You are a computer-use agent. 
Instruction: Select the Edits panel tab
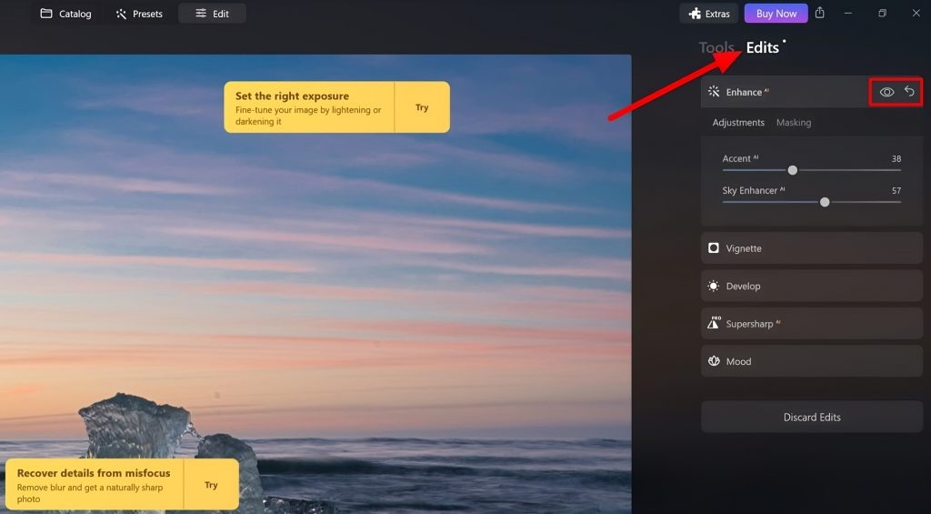click(x=763, y=47)
